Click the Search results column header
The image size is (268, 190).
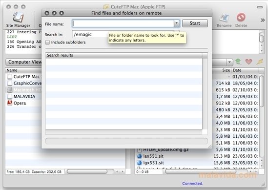click(124, 55)
